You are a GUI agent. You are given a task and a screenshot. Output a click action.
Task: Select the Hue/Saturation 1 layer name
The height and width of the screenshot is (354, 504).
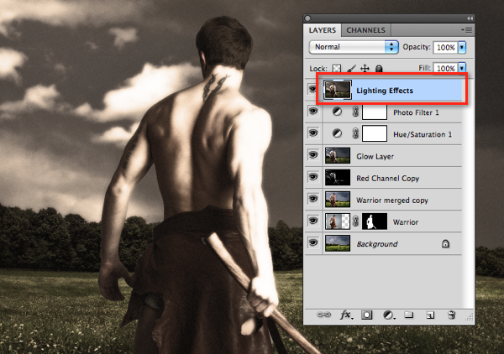point(423,134)
